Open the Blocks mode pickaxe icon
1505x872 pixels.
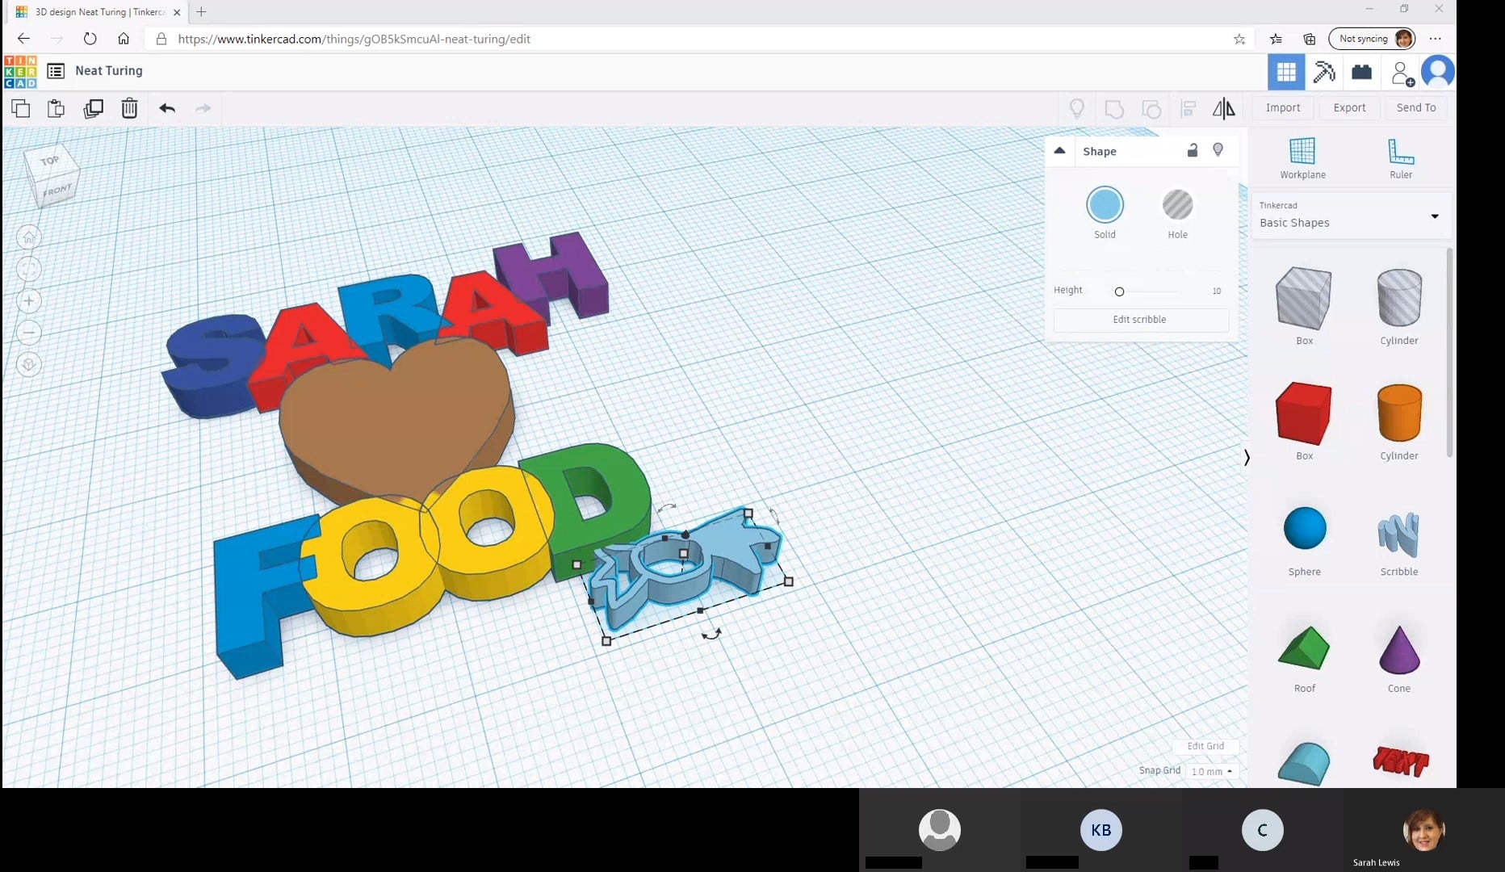tap(1324, 72)
